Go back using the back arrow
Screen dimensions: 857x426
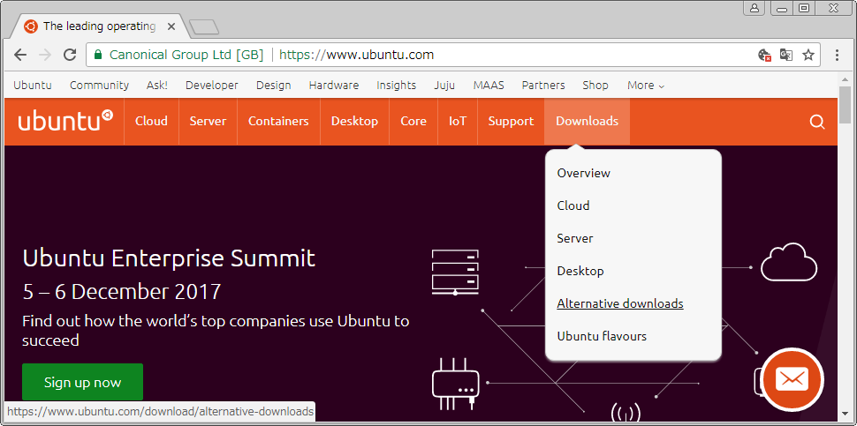point(20,55)
